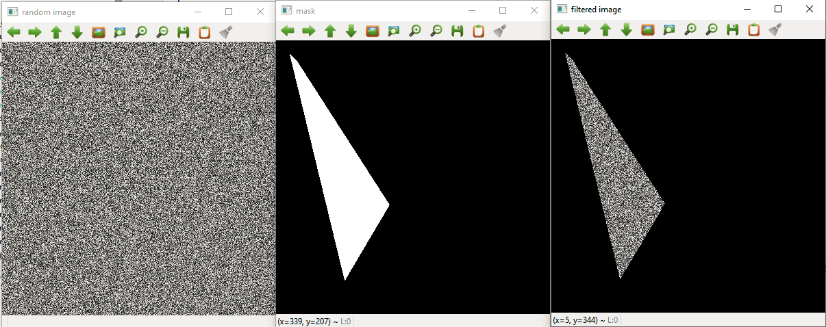Fit image to window in random image window
This screenshot has height=327, width=826.
tap(120, 31)
